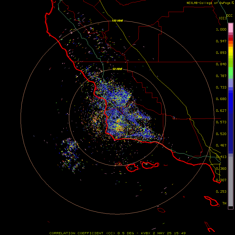Image resolution: width=235 pixels, height=235 pixels.
Task: Click the TH label at legend bottom
Action: tap(224, 203)
